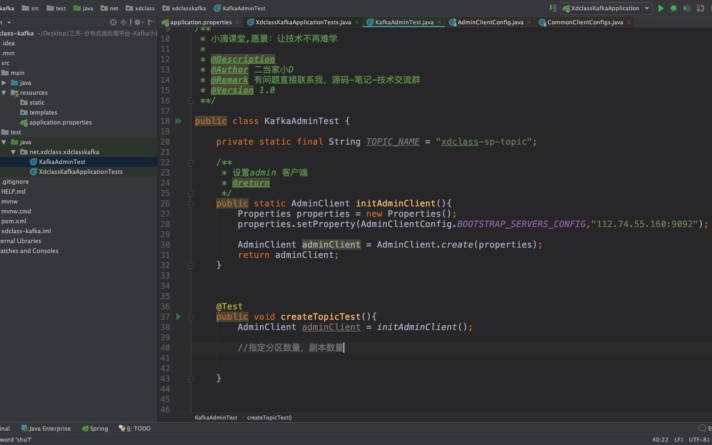Viewport: 712px width, 445px height.
Task: Start debugging with the bug icon
Action: pos(674,8)
